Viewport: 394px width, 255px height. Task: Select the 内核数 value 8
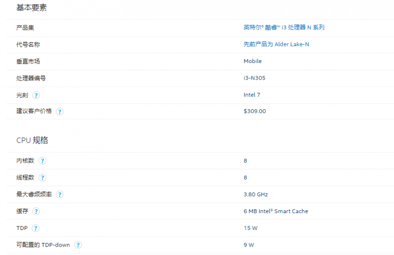point(245,161)
